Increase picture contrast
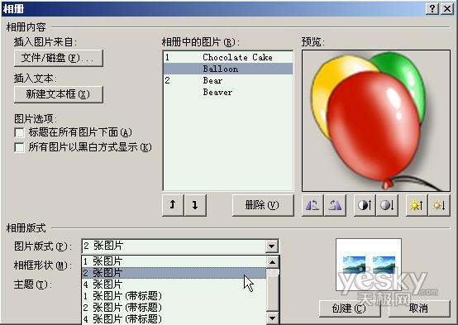Viewport: 458px width, 325px height. coord(365,205)
